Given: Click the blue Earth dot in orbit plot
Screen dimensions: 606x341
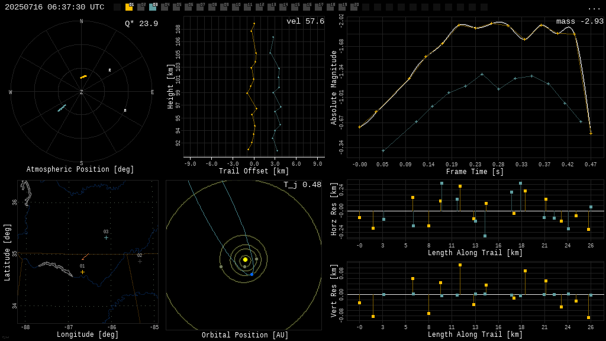Looking at the screenshot, I should pyautogui.click(x=252, y=274).
